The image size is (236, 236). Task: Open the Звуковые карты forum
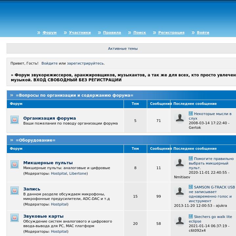[43, 216]
